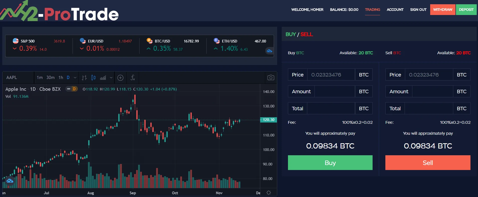This screenshot has height=197, width=478.
Task: Click the S&P 500 ticker name
Action: coord(28,41)
